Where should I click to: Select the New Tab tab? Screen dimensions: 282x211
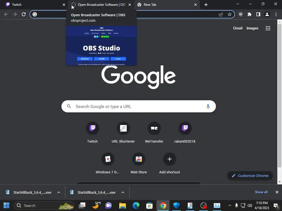click(167, 5)
